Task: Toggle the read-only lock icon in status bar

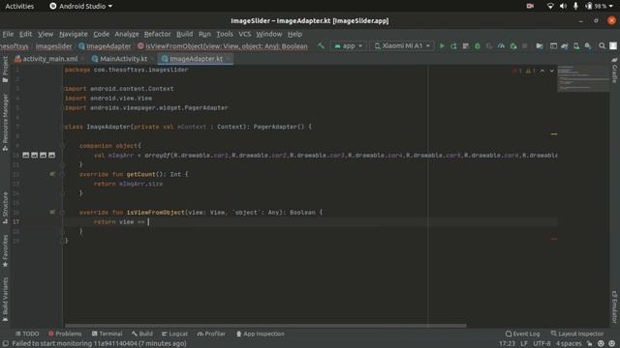Action: click(590, 344)
